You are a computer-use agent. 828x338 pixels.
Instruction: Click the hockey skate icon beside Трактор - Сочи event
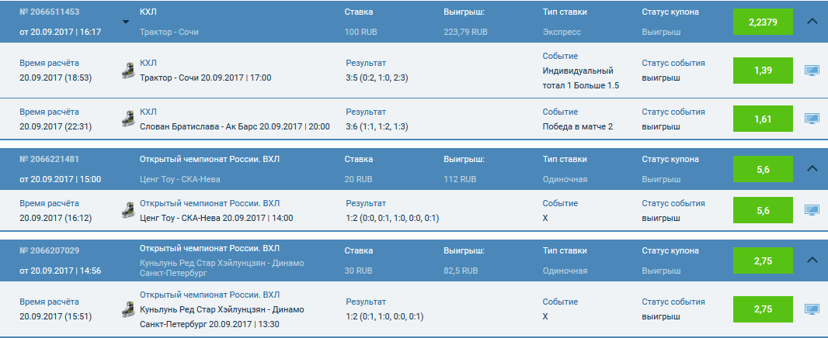pyautogui.click(x=128, y=71)
